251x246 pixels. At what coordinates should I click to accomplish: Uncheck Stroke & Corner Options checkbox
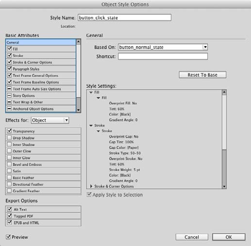pyautogui.click(x=9, y=62)
